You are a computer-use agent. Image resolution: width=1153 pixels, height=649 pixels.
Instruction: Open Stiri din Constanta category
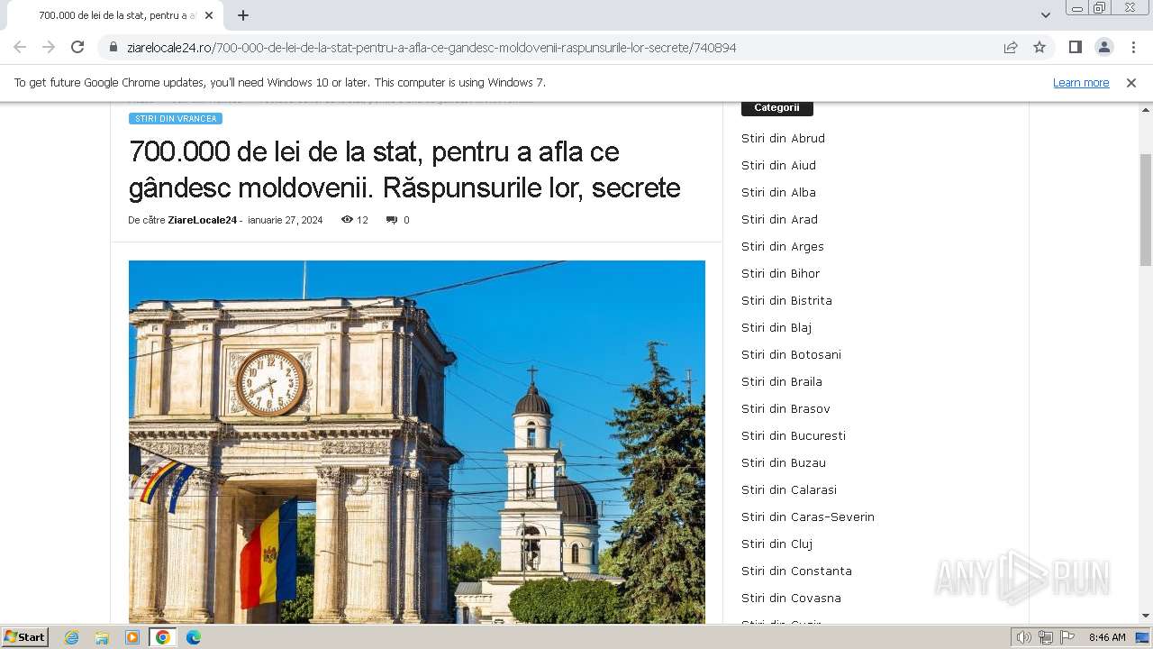[796, 571]
